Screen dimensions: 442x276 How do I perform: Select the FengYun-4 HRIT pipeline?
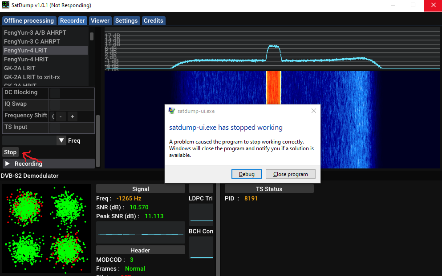pos(26,59)
